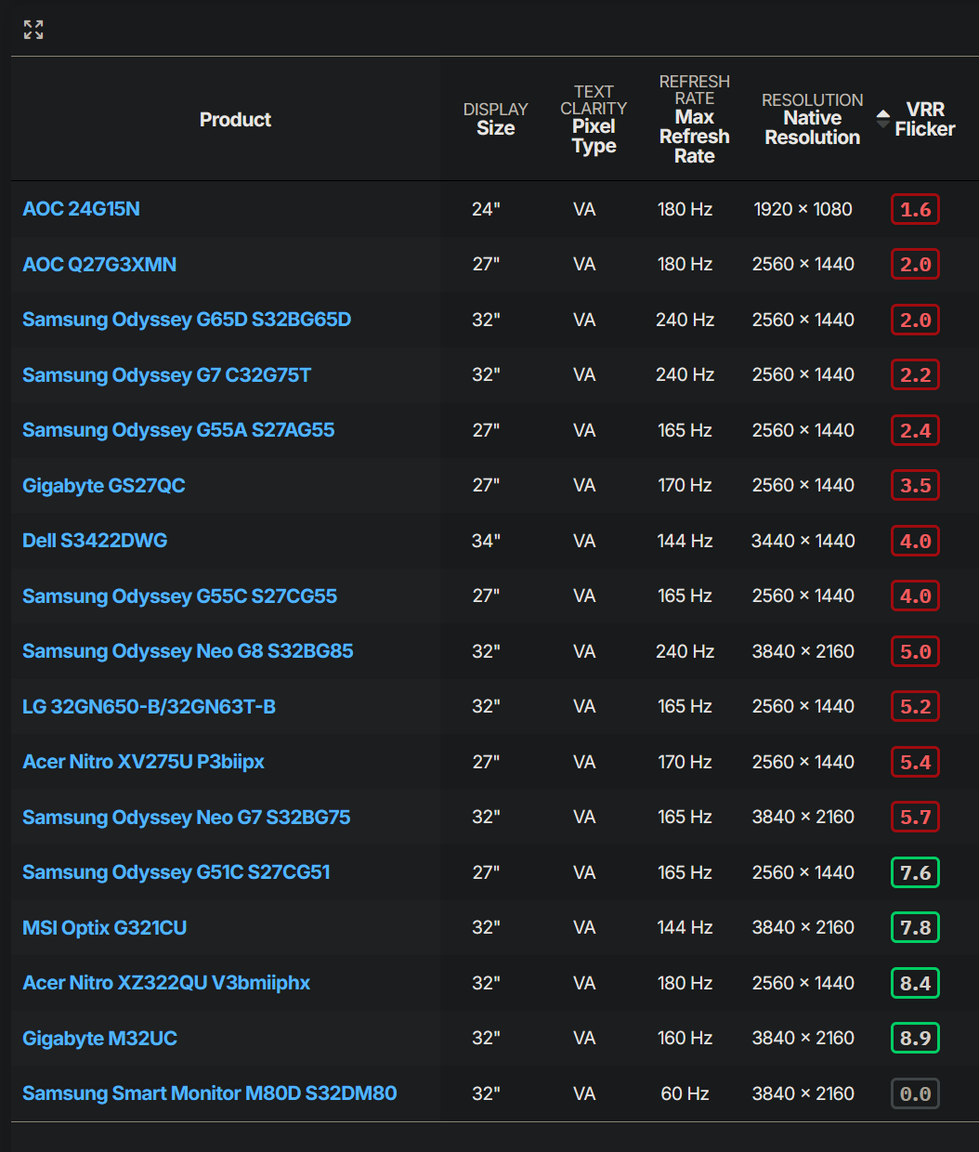Click the gray 0.0 score badge
Viewport: 979px width, 1152px height.
(x=915, y=1093)
